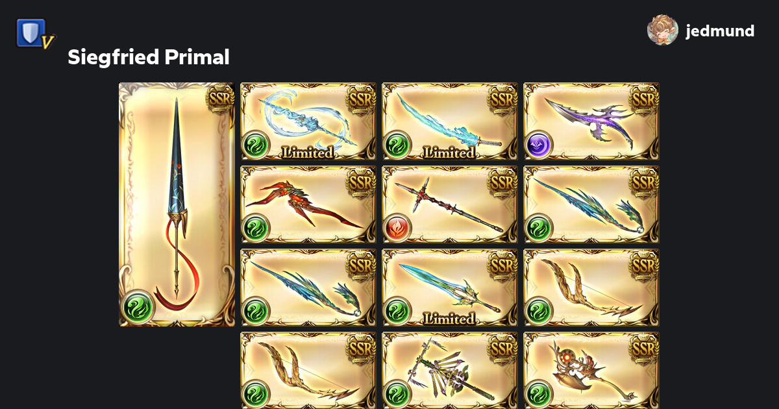Screen dimensions: 779x409
Task: Click the jedmund username link
Action: [x=720, y=31]
